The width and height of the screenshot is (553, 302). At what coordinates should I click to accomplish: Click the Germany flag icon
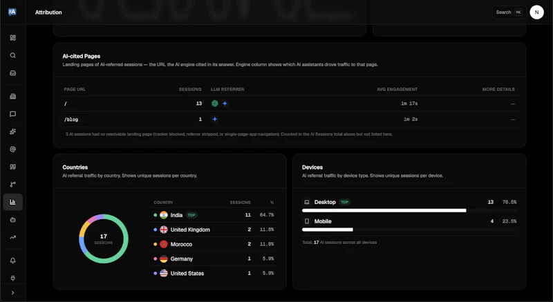[164, 259]
